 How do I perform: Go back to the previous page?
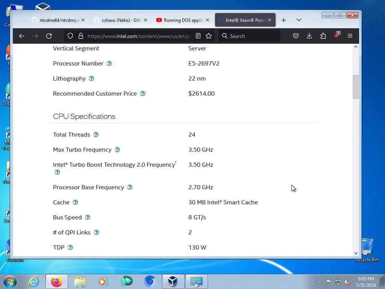tap(21, 36)
